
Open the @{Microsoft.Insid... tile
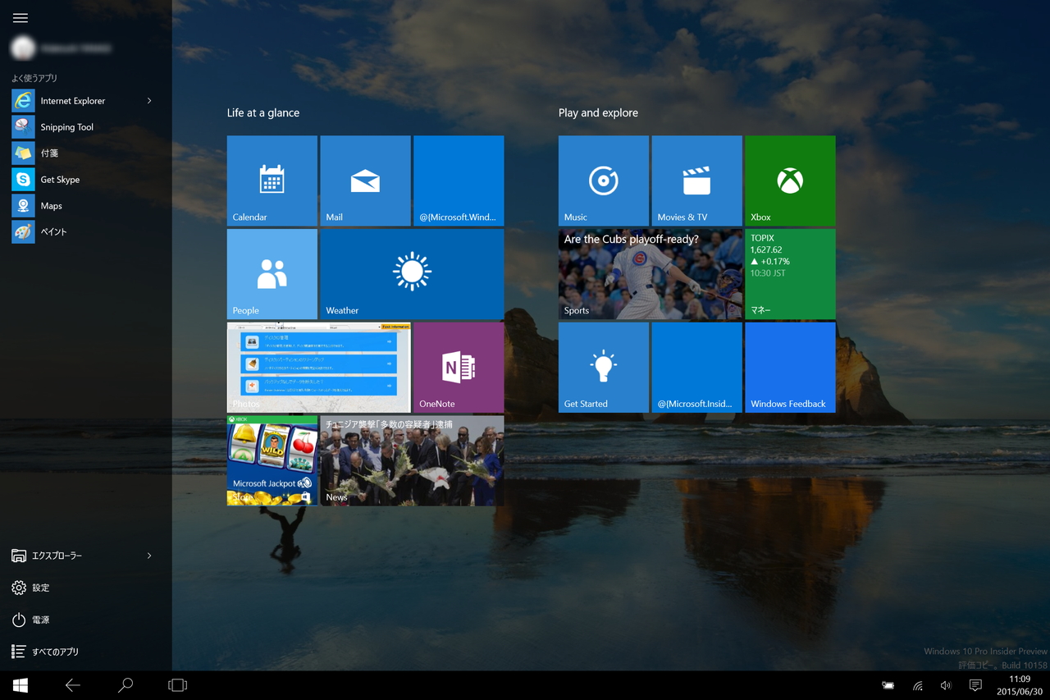coord(696,368)
